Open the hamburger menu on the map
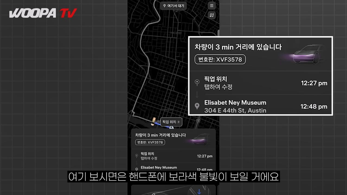 pos(212,6)
